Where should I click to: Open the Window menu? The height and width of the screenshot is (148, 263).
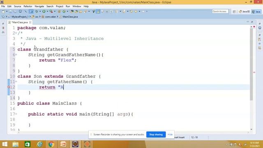pyautogui.click(x=77, y=7)
